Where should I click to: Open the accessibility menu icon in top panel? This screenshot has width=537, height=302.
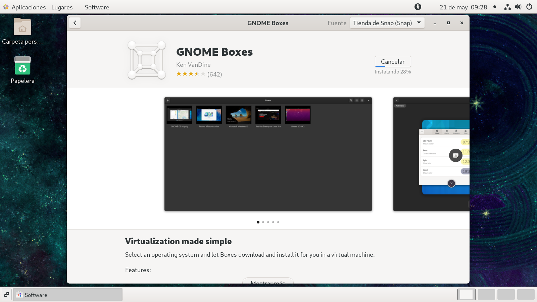point(418,7)
